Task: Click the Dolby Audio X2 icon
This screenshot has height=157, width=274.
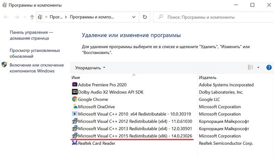Action: tap(75, 92)
